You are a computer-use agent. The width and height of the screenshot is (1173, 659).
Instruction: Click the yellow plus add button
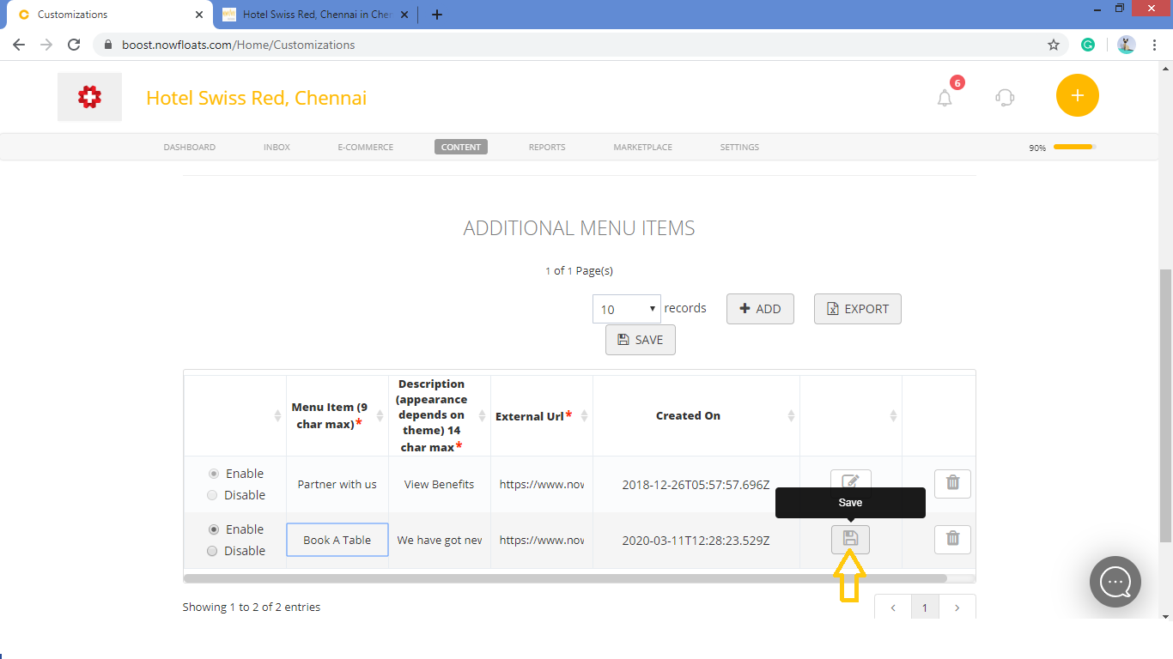pyautogui.click(x=1078, y=95)
